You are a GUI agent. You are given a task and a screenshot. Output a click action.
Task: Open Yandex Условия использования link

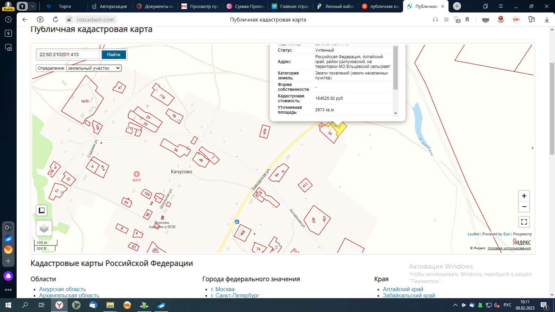(509, 248)
